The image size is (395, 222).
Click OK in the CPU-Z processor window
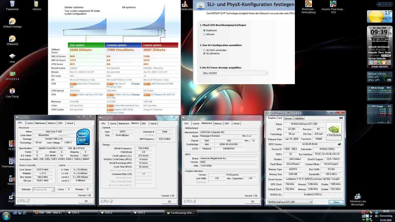(x=86, y=201)
